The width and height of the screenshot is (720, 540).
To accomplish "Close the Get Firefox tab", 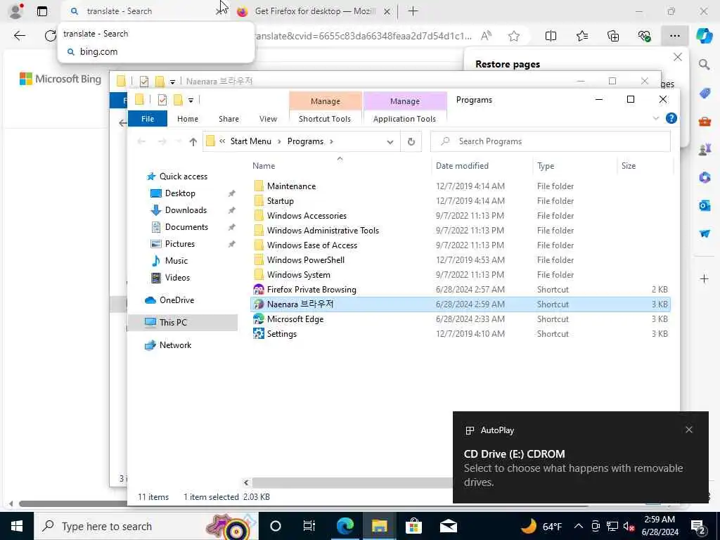I will tap(387, 11).
